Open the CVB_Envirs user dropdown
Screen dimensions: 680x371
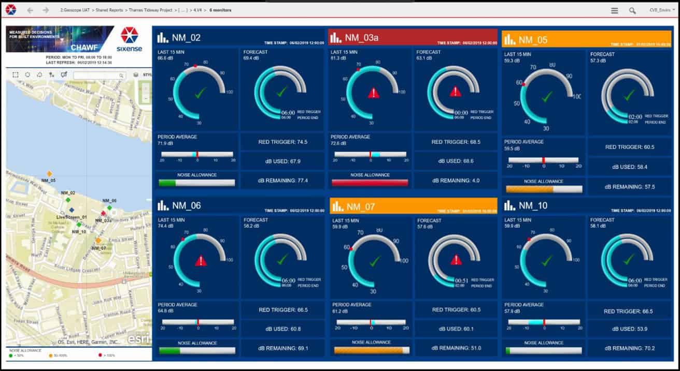click(x=662, y=10)
